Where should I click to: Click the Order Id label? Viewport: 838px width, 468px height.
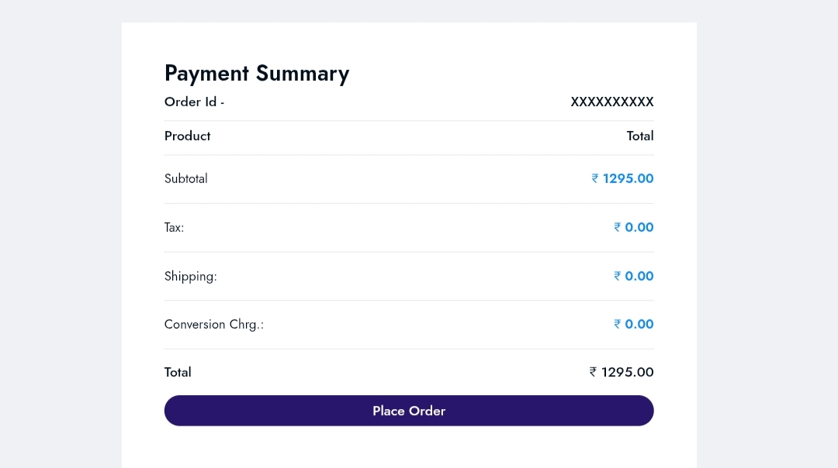pyautogui.click(x=194, y=102)
